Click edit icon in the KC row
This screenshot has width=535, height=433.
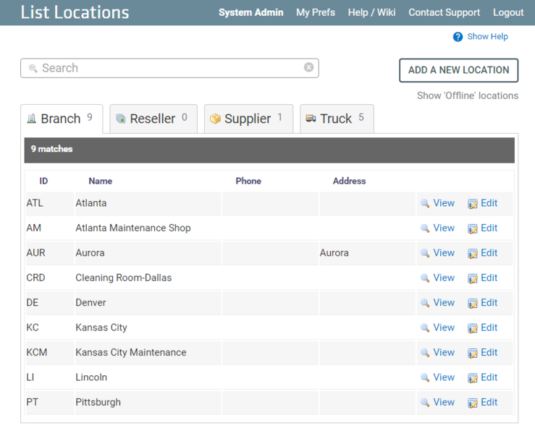pyautogui.click(x=473, y=328)
